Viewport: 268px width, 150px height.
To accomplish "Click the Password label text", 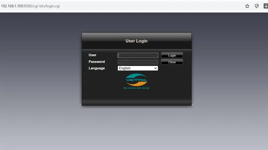I will pos(96,62).
